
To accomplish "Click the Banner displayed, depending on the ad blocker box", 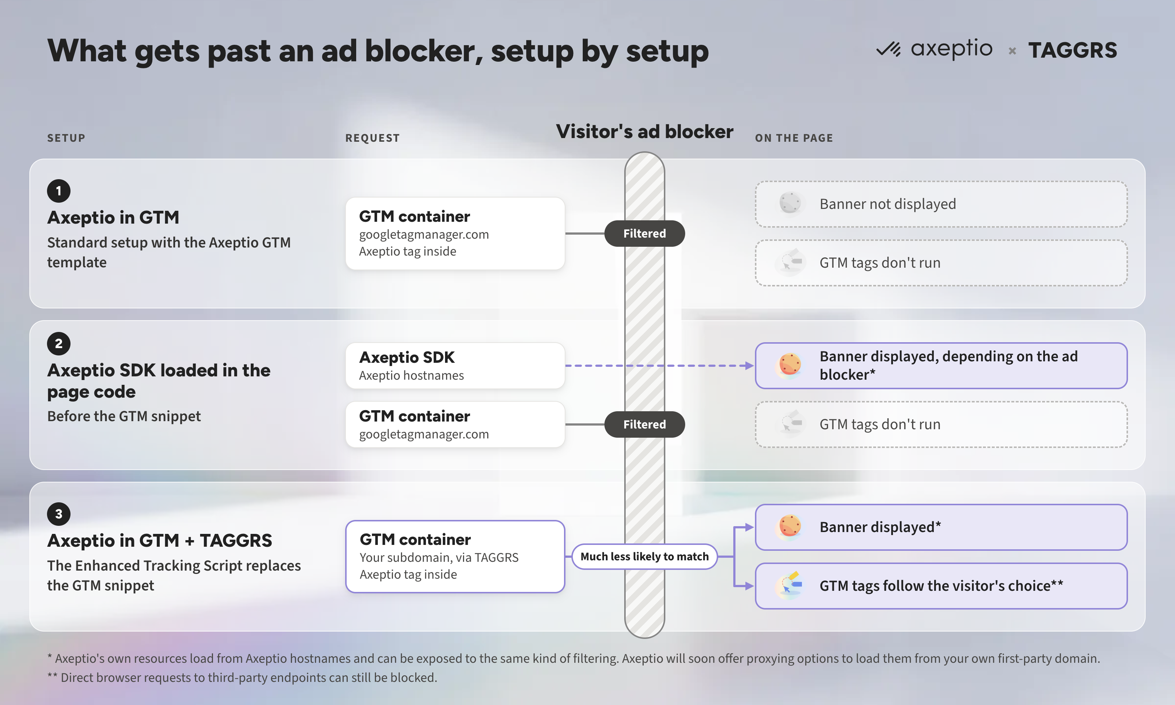I will pyautogui.click(x=941, y=365).
